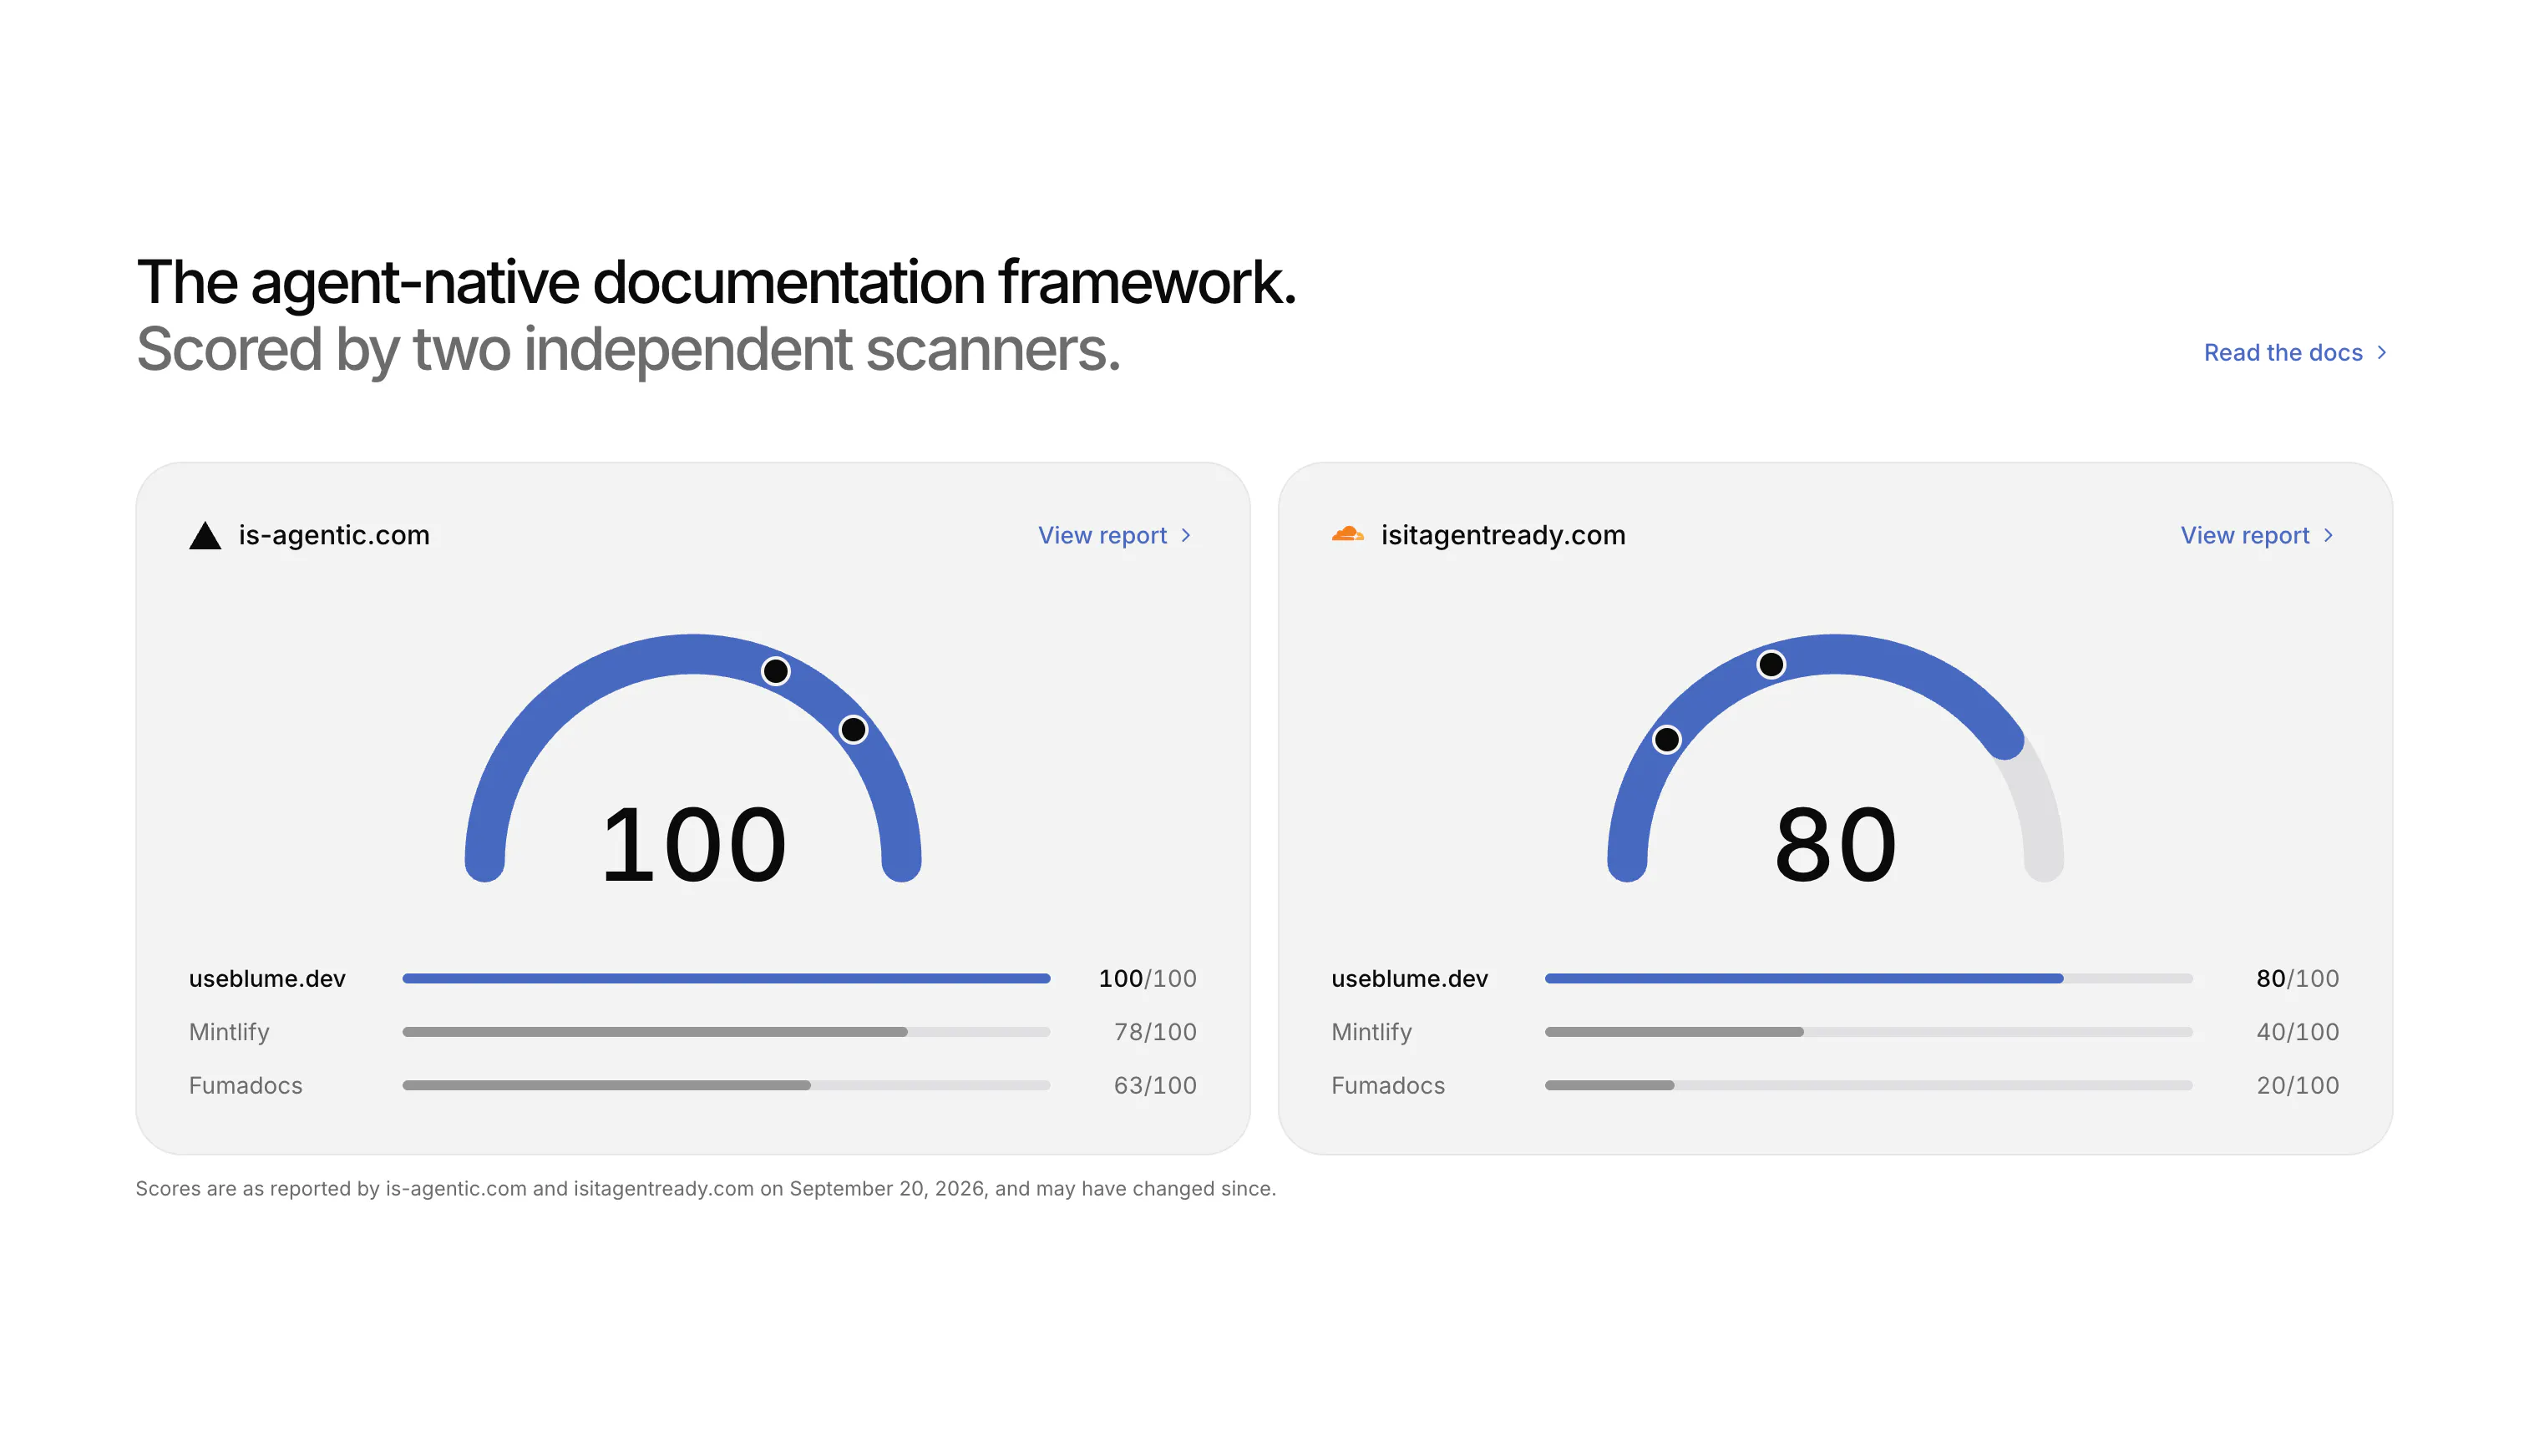Click the agent-native documentation framework heading
2529x1456 pixels.
point(717,282)
